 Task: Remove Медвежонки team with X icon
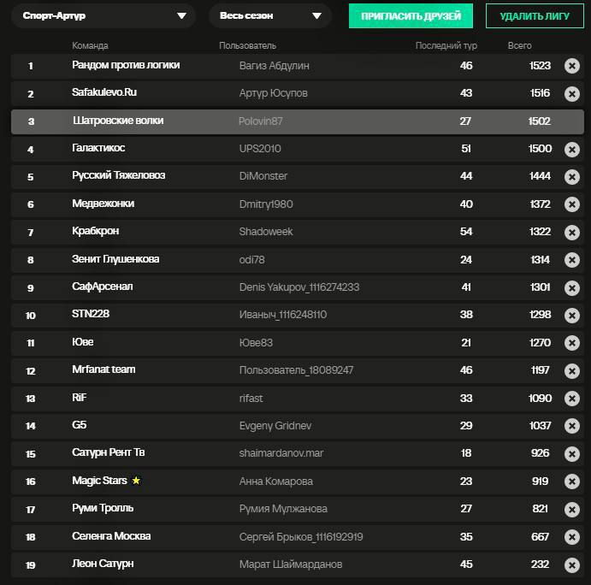pos(572,204)
